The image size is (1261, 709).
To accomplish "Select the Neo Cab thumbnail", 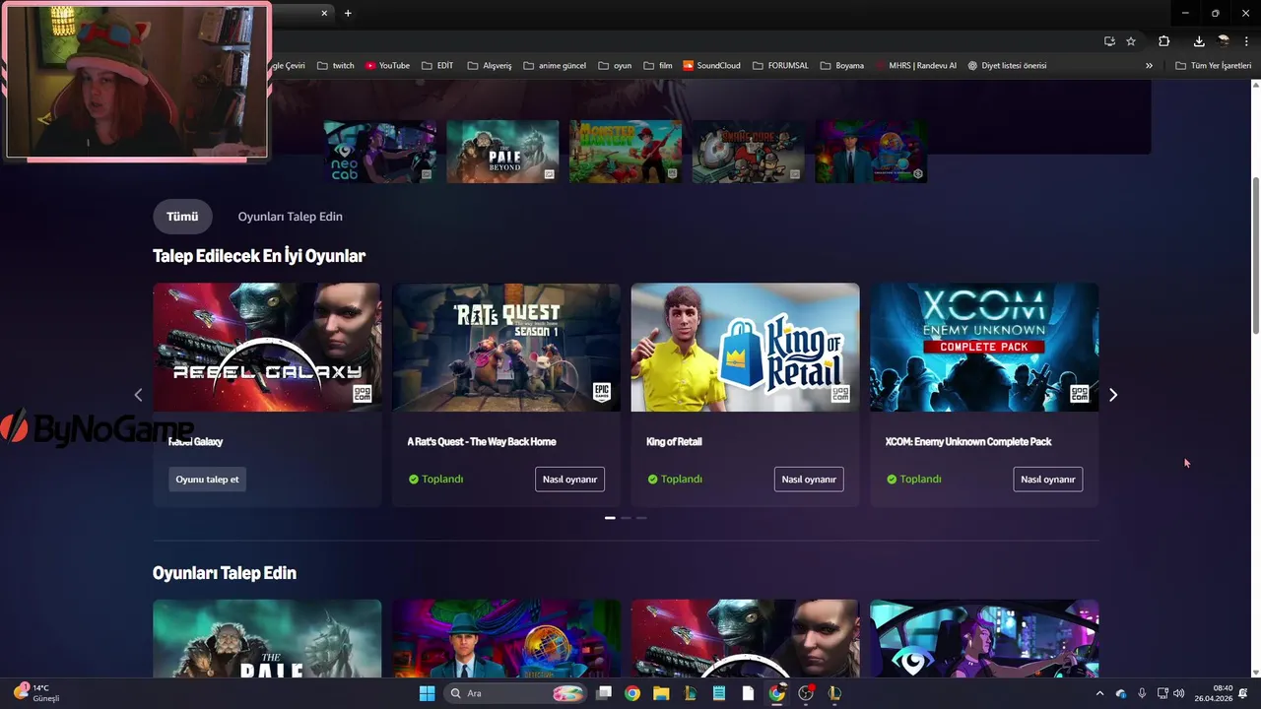I will coord(380,152).
